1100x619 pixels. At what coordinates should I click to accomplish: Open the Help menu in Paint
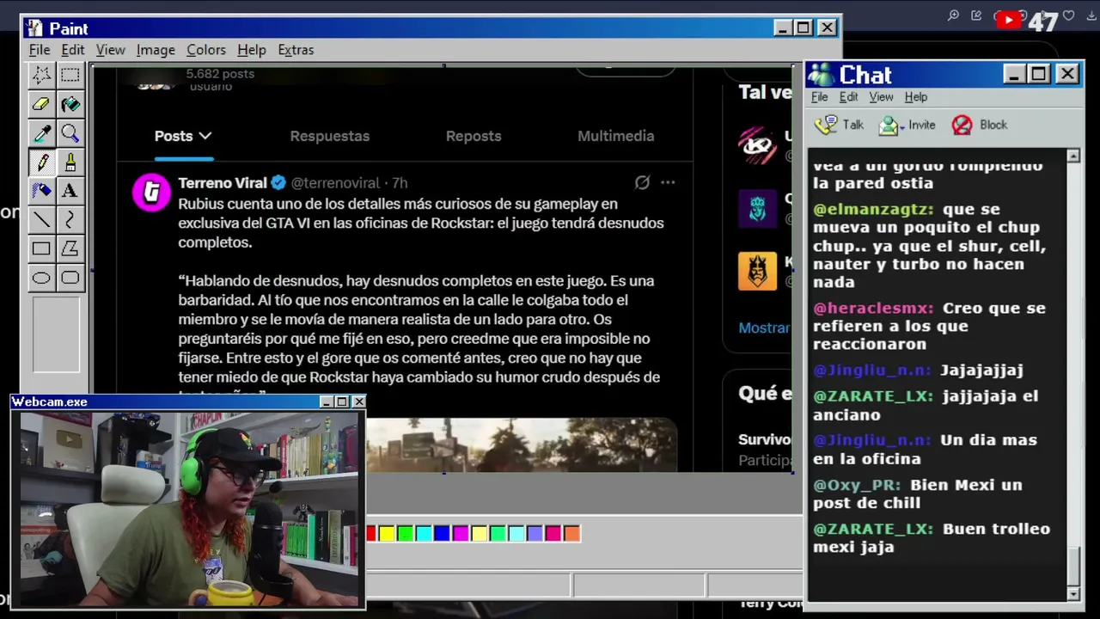(x=252, y=50)
